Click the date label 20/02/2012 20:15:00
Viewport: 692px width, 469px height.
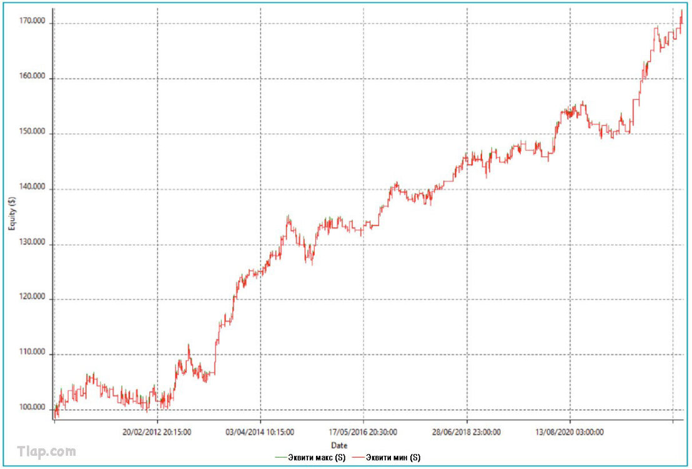(157, 432)
